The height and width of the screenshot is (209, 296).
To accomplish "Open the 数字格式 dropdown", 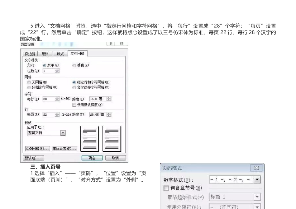I will pos(257,179).
